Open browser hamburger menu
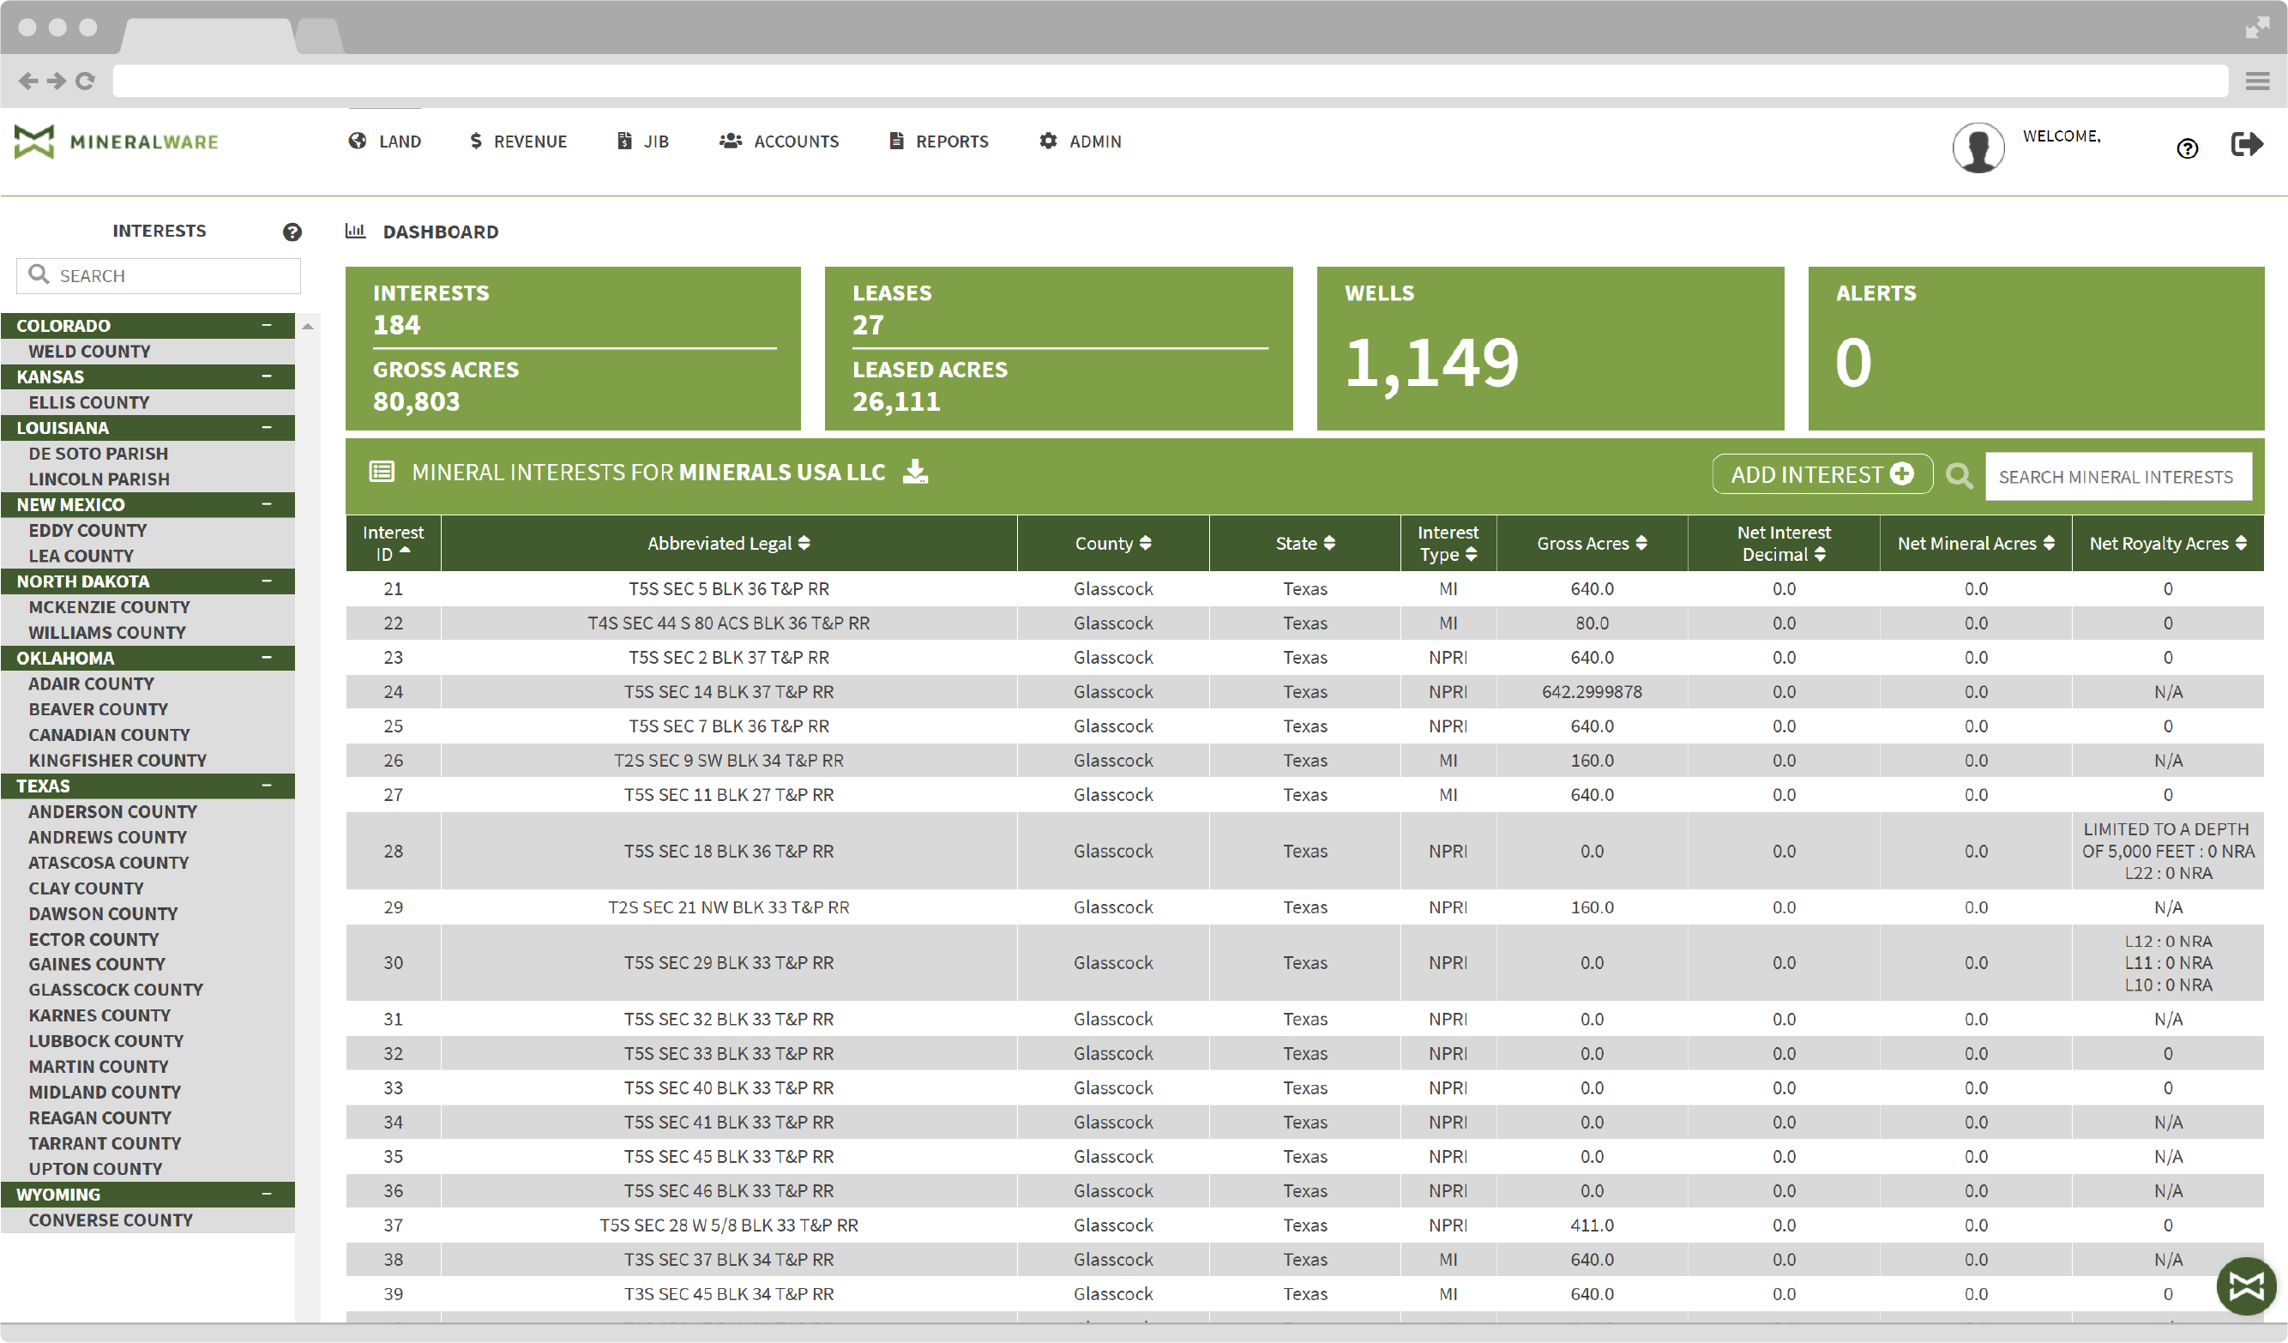This screenshot has height=1343, width=2288. 2257,81
